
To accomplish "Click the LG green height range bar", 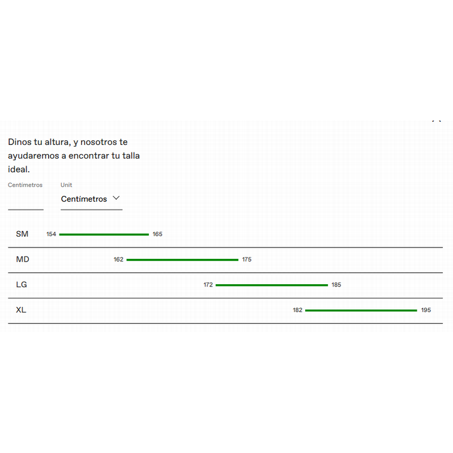I will (x=272, y=285).
